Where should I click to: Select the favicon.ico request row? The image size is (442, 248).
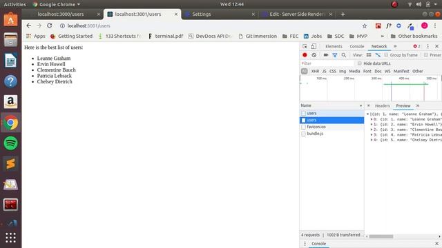(x=331, y=127)
